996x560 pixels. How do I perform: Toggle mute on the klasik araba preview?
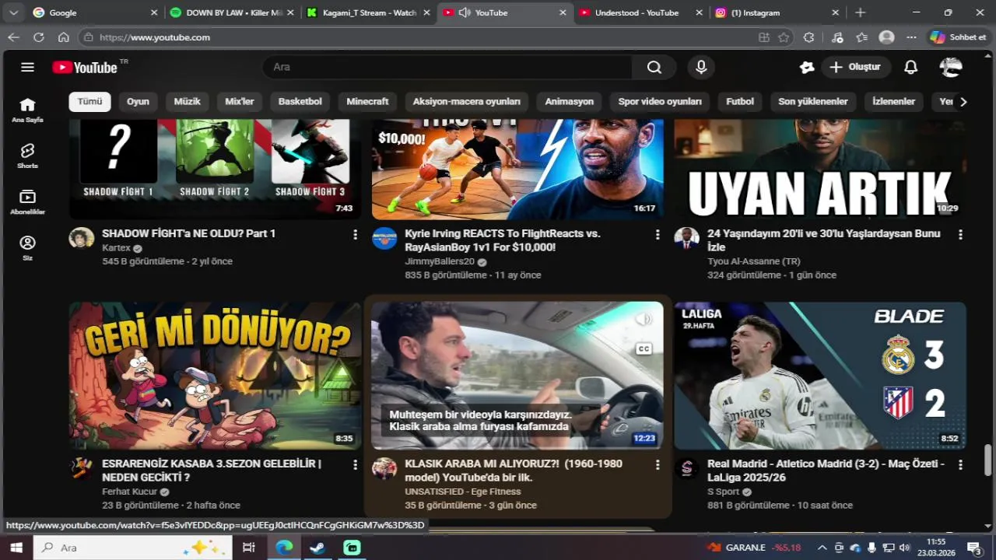pos(644,320)
